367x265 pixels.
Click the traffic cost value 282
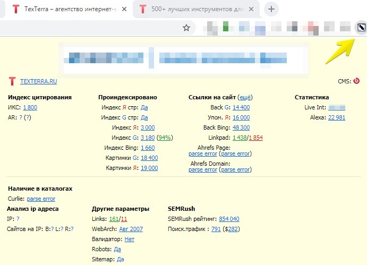(233, 229)
